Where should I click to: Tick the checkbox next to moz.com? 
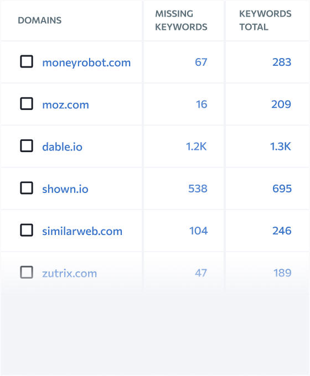27,103
